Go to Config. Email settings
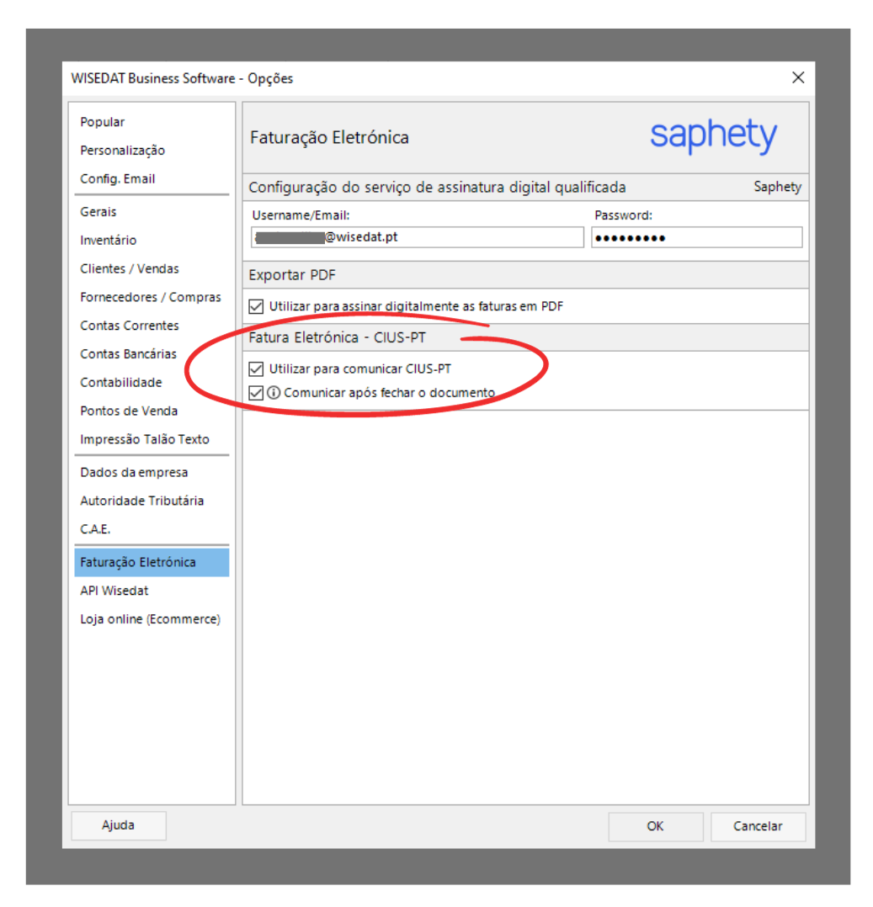Viewport: 873px width, 907px height. pyautogui.click(x=118, y=178)
